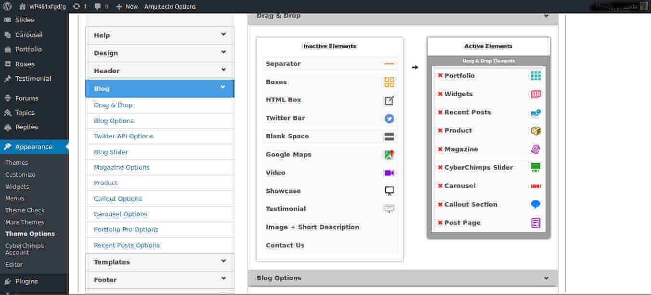Click the comments bubble icon in admin bar
The width and height of the screenshot is (651, 295).
tap(98, 7)
